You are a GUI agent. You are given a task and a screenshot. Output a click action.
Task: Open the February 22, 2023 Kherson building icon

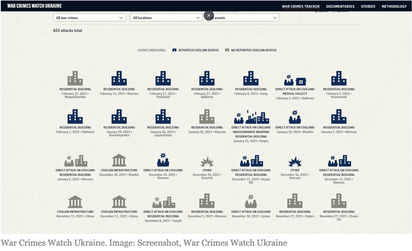tap(119, 78)
